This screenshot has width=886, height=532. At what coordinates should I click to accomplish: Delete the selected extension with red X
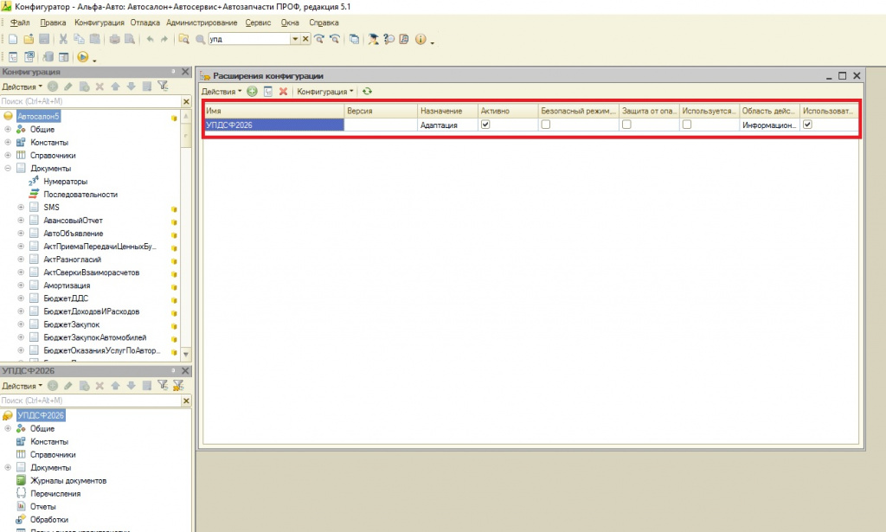click(283, 92)
